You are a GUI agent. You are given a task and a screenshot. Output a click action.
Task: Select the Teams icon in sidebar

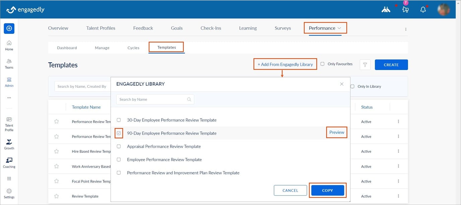tap(9, 63)
